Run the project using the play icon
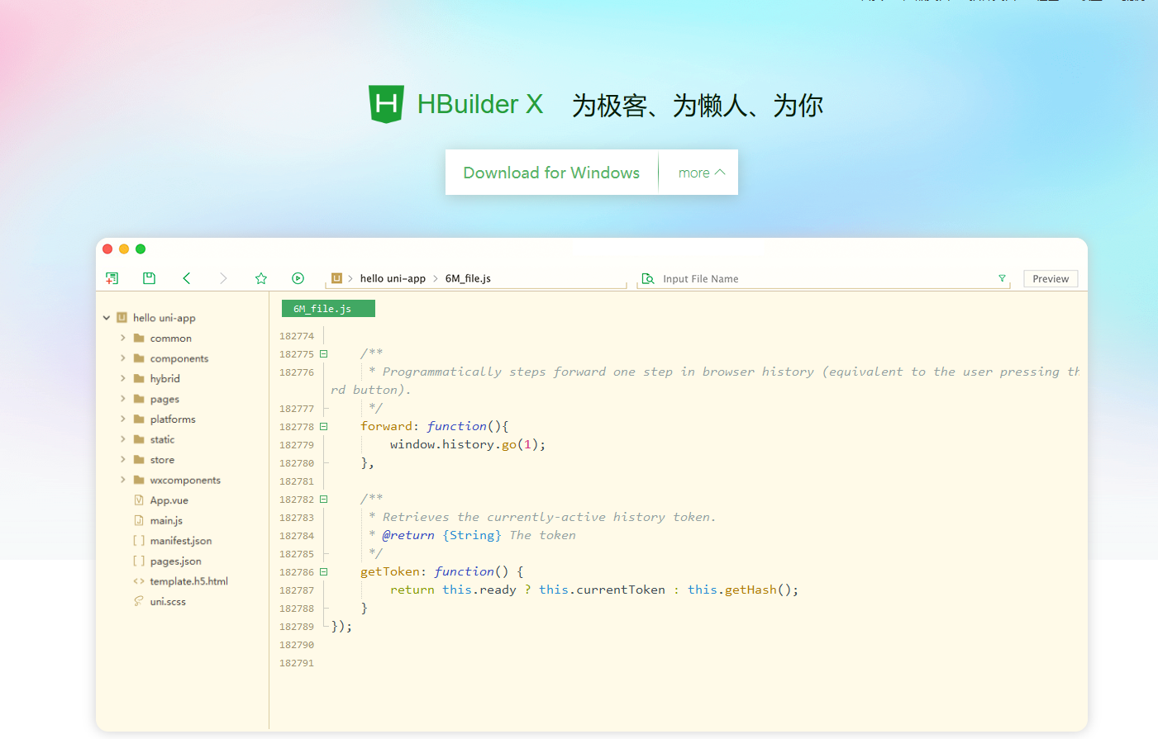 pos(298,278)
